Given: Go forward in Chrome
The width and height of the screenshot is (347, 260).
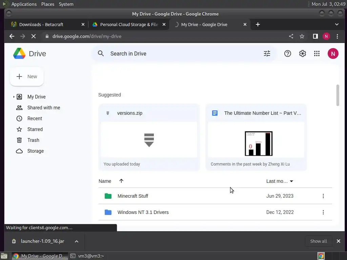Looking at the screenshot, I should coord(23,36).
